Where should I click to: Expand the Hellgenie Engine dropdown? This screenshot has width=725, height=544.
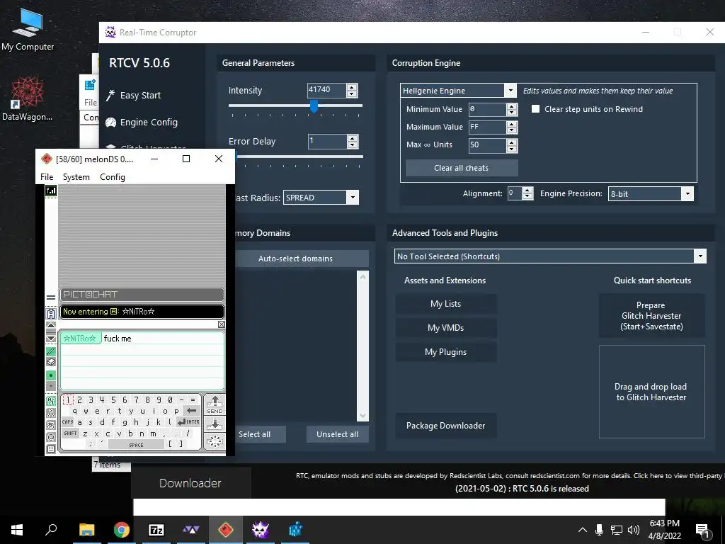(510, 90)
